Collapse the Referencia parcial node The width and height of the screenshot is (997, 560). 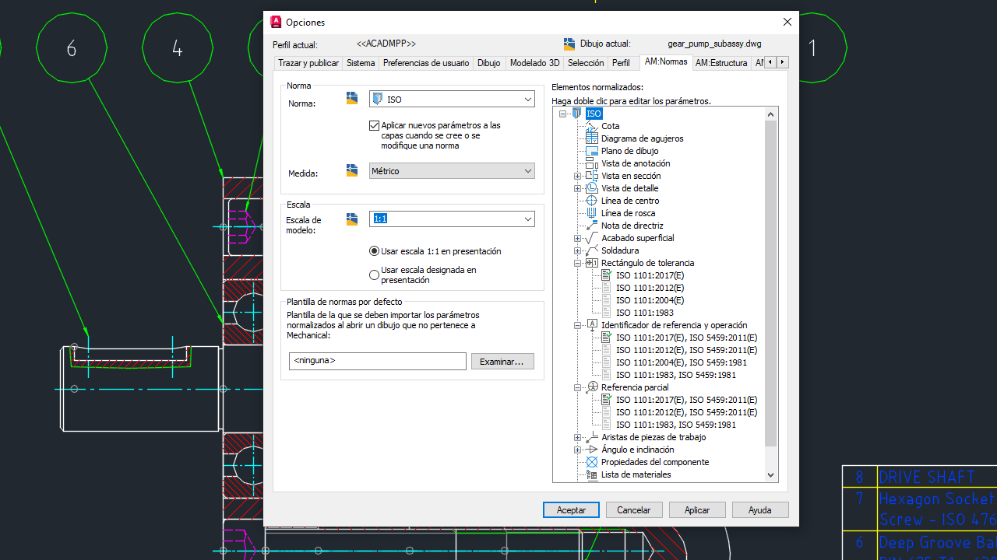[x=578, y=387]
